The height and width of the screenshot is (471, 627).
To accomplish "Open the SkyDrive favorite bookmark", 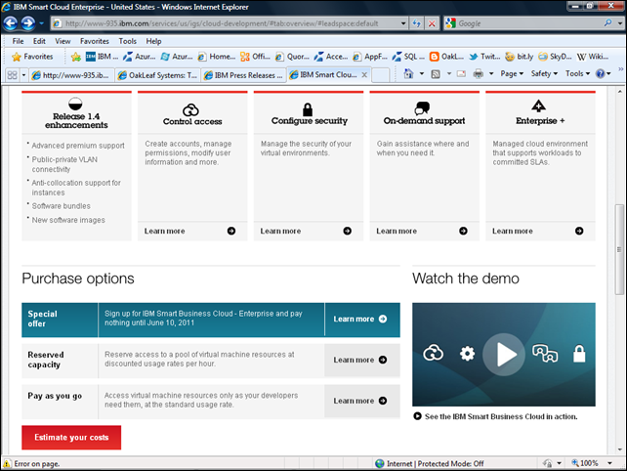I will click(555, 57).
